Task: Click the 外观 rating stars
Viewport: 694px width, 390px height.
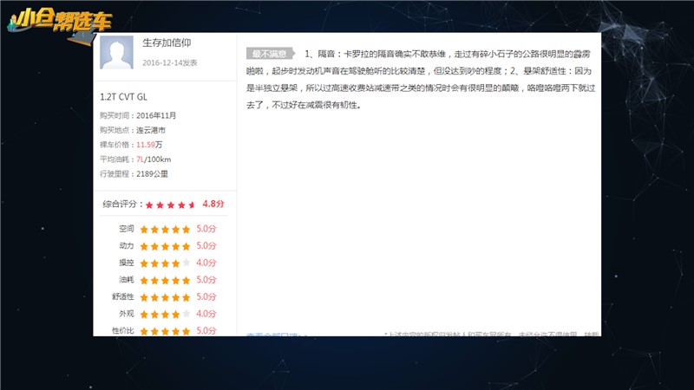Action: tap(165, 314)
